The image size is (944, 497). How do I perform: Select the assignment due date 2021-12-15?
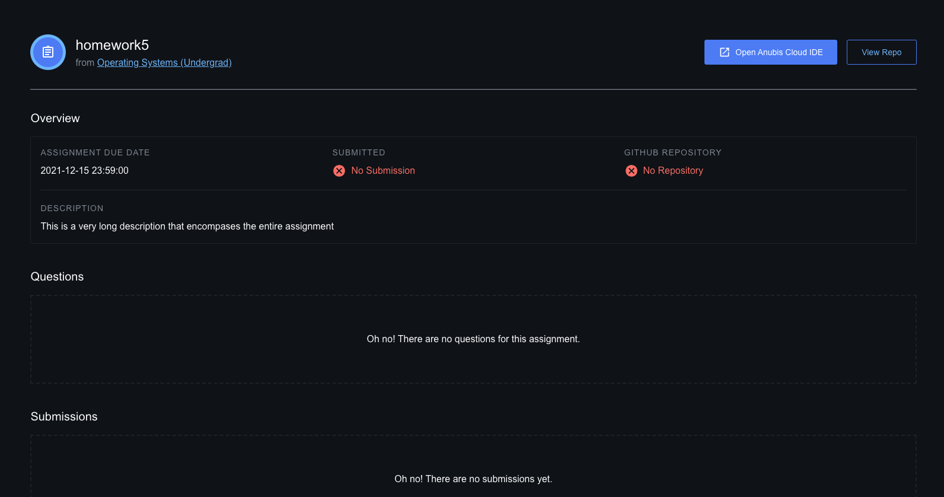(84, 170)
